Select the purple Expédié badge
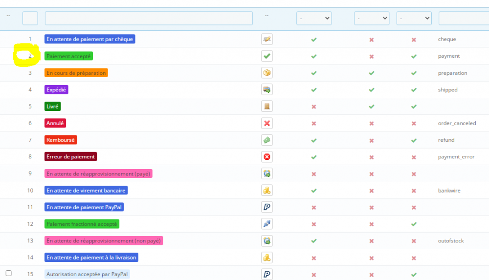489x280 pixels. click(x=56, y=90)
